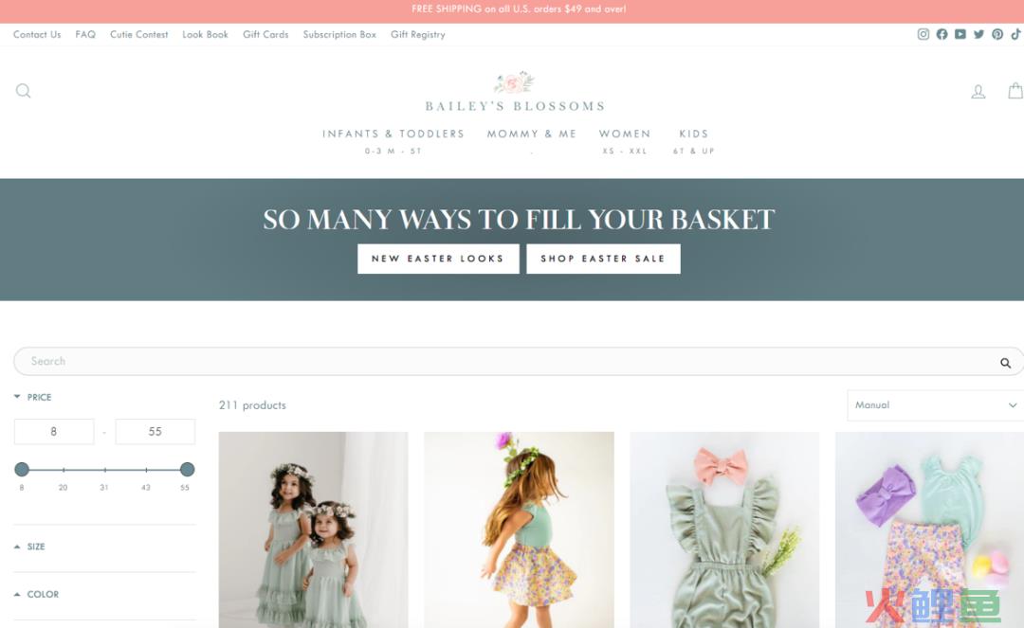1024x628 pixels.
Task: Click the maximum price slider handle
Action: [188, 469]
